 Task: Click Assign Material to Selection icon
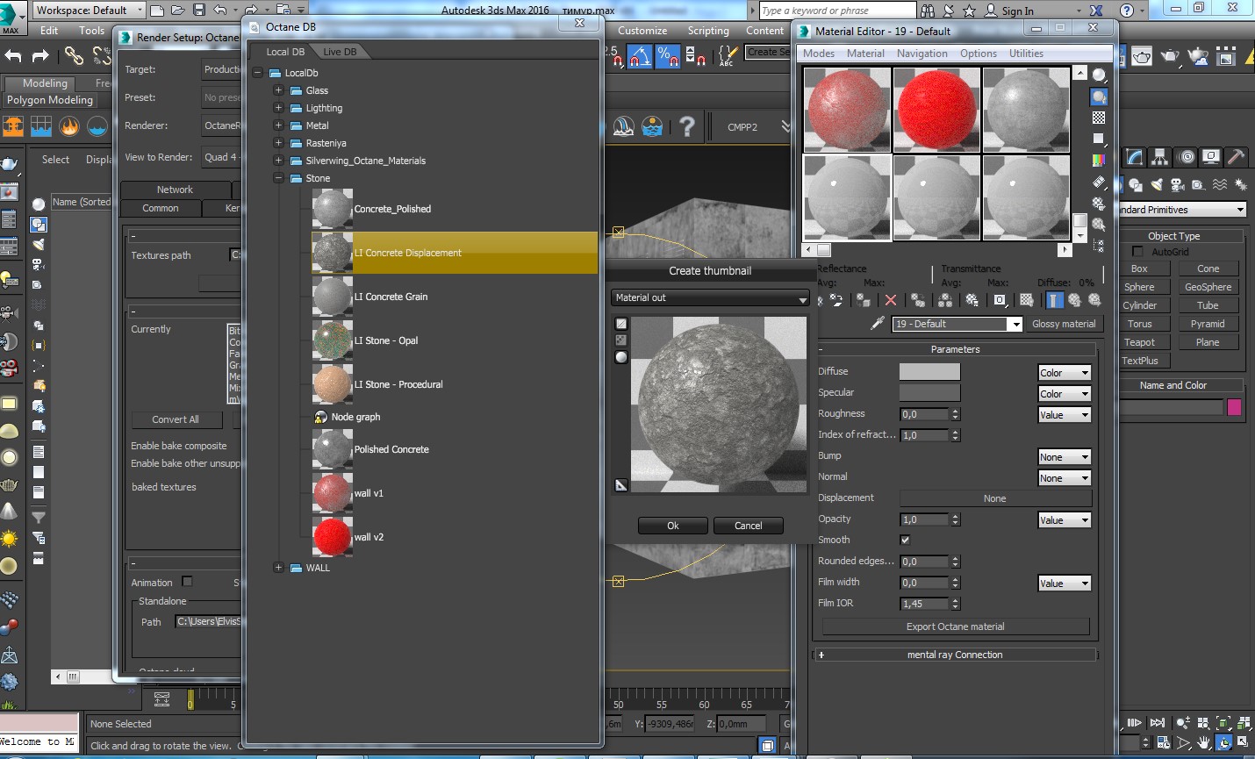863,300
